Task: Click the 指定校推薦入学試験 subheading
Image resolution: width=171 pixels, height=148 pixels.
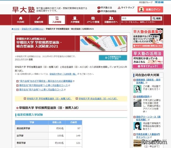Action: (x=30, y=115)
